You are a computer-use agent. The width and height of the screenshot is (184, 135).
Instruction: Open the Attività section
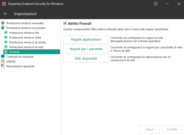(11, 61)
